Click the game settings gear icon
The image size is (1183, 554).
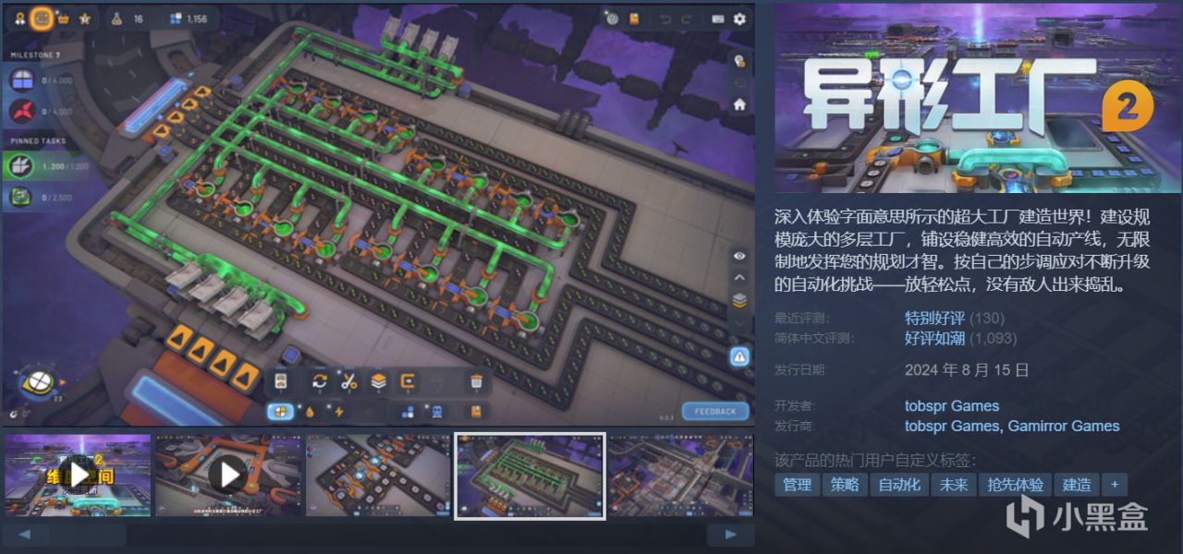click(739, 18)
